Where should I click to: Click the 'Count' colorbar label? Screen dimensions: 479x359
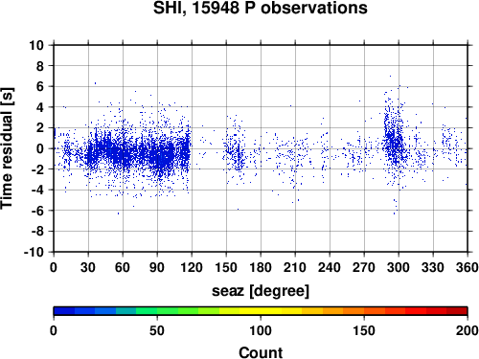tap(261, 352)
